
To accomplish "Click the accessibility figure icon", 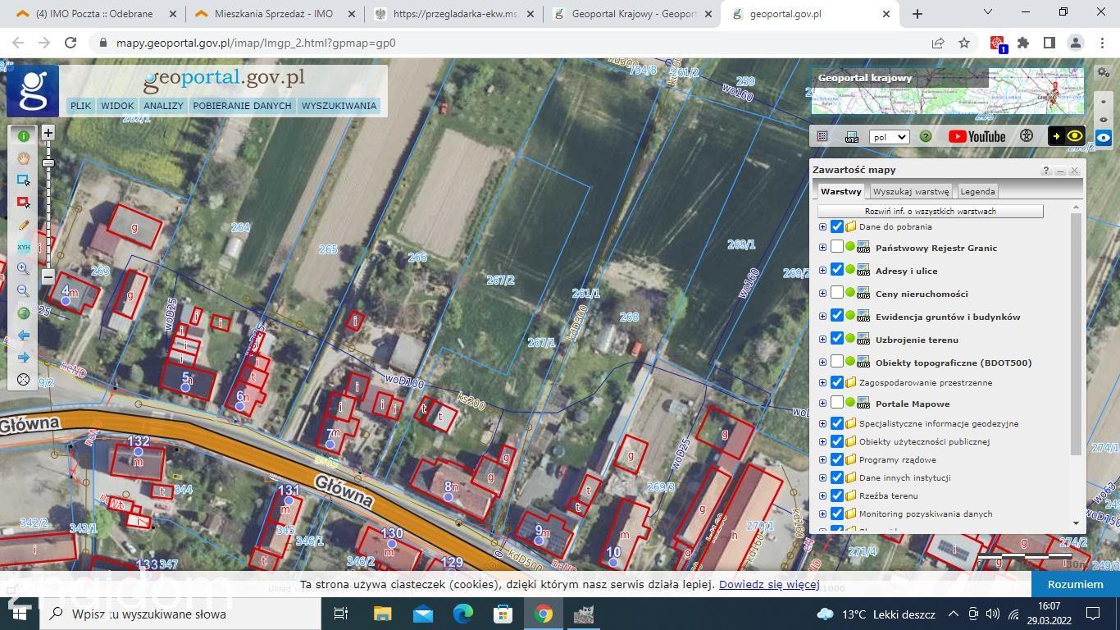I will pos(1027,136).
